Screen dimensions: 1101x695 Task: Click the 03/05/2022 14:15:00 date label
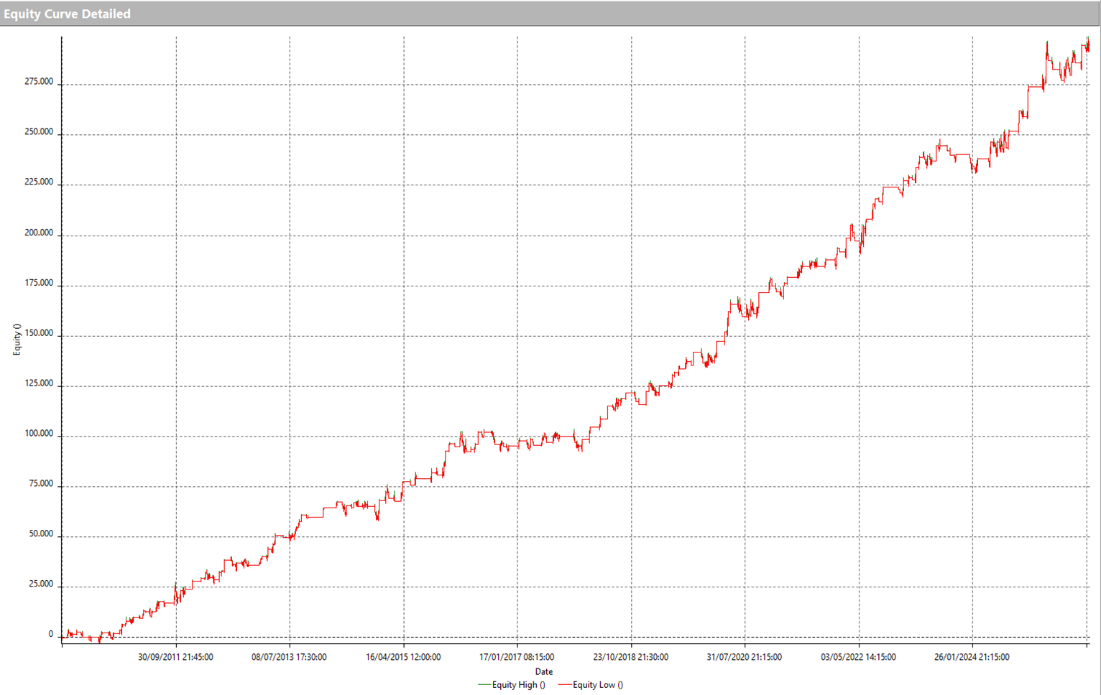pyautogui.click(x=858, y=657)
